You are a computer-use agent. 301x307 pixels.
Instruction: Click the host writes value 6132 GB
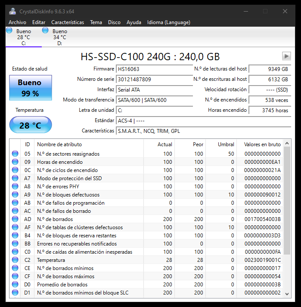[270, 79]
